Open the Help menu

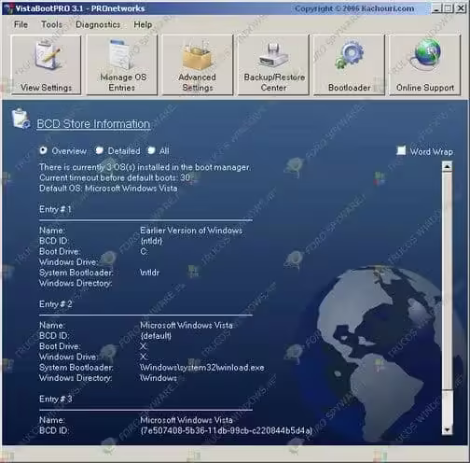coord(143,24)
